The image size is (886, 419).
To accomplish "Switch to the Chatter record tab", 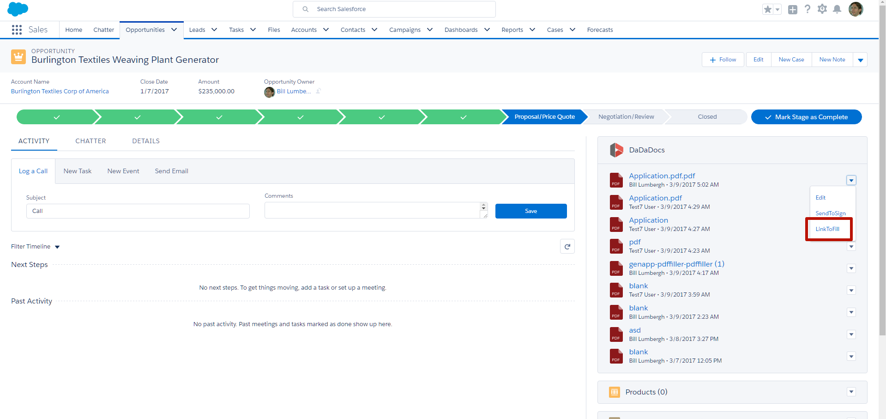I will [x=90, y=141].
